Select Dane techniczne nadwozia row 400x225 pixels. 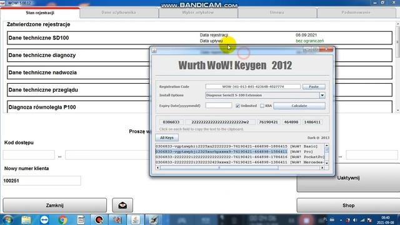click(x=200, y=72)
